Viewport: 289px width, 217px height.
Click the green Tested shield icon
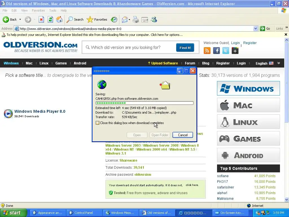pyautogui.click(x=111, y=193)
